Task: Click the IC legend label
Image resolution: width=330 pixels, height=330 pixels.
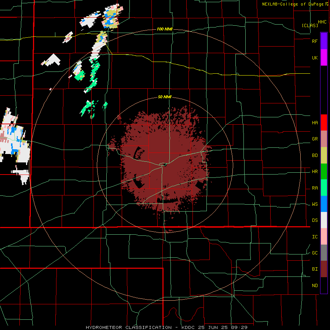Action: coord(315,237)
